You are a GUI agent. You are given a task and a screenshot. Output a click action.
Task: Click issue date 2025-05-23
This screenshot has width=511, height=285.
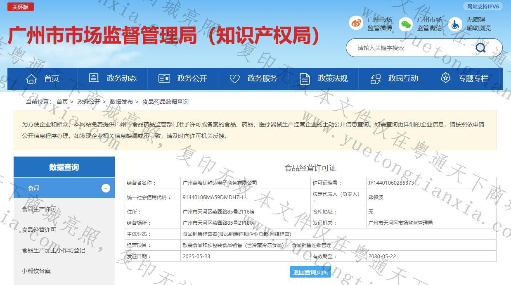pos(196,256)
